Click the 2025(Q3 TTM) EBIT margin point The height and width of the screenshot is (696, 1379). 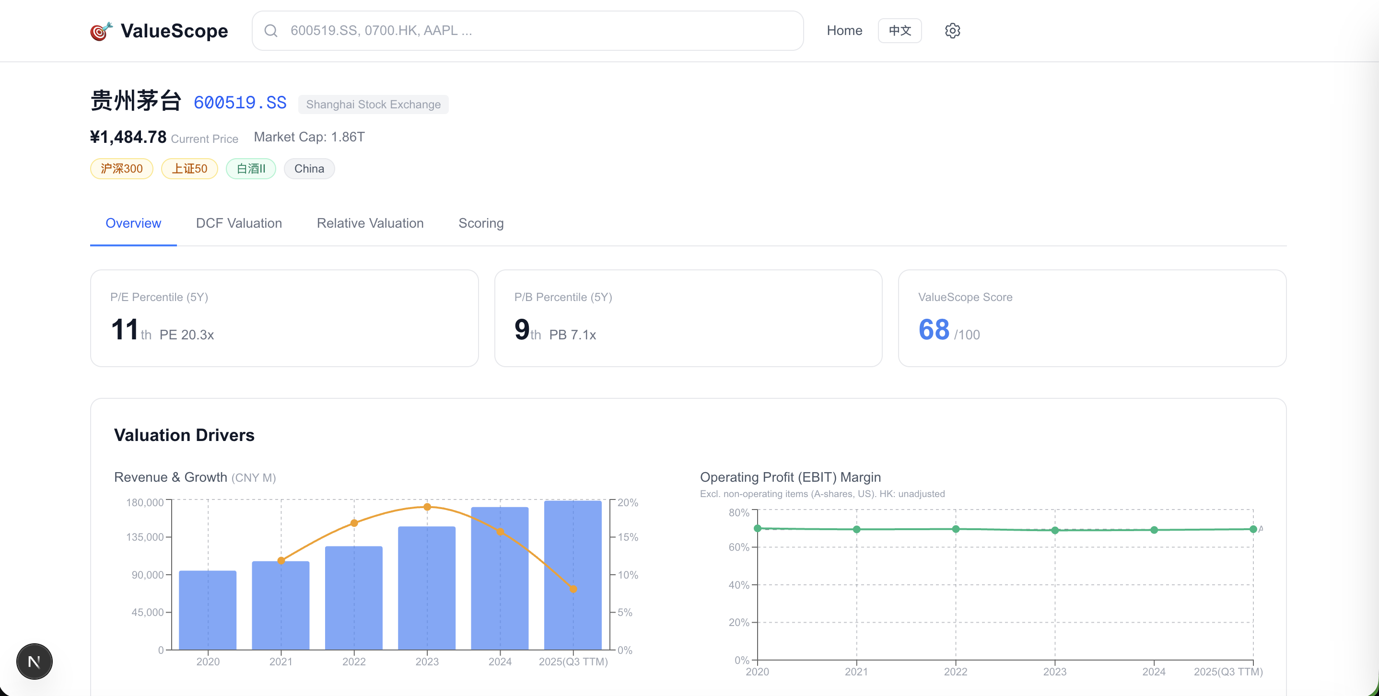tap(1253, 529)
